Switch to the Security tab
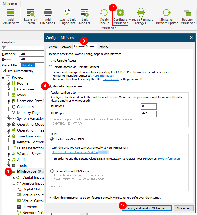The height and width of the screenshot is (215, 197). point(103,47)
